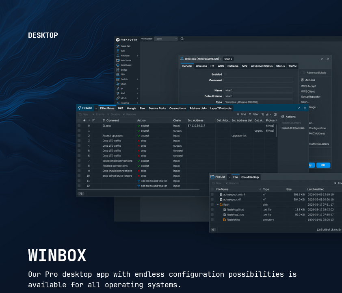This screenshot has width=342, height=293.
Task: Click the Firewall vertical scrollbar
Action: pyautogui.click(x=276, y=130)
